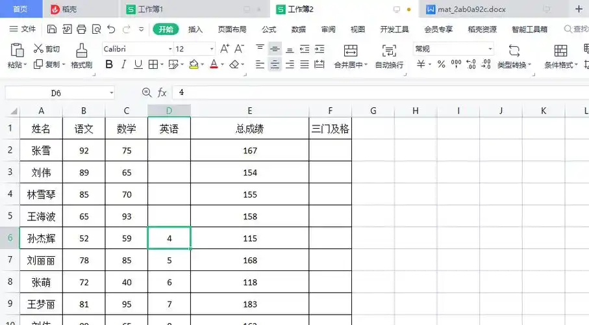Click the eraser clear formatting icon
The height and width of the screenshot is (325, 589).
pyautogui.click(x=234, y=64)
